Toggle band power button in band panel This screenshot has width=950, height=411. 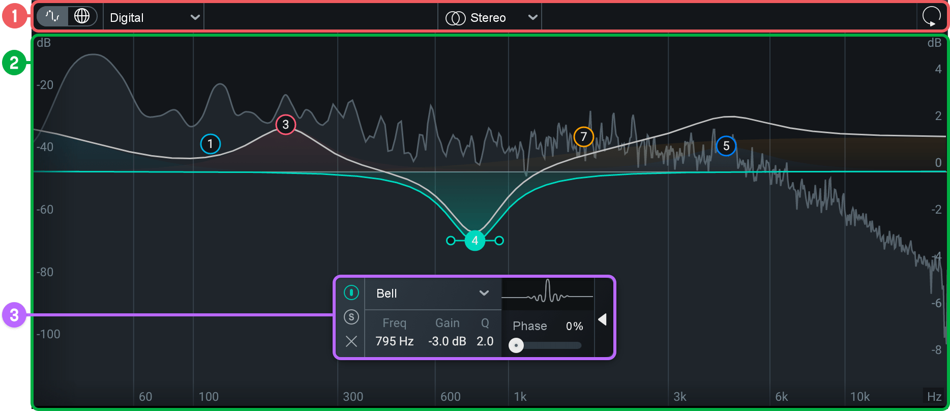(351, 292)
